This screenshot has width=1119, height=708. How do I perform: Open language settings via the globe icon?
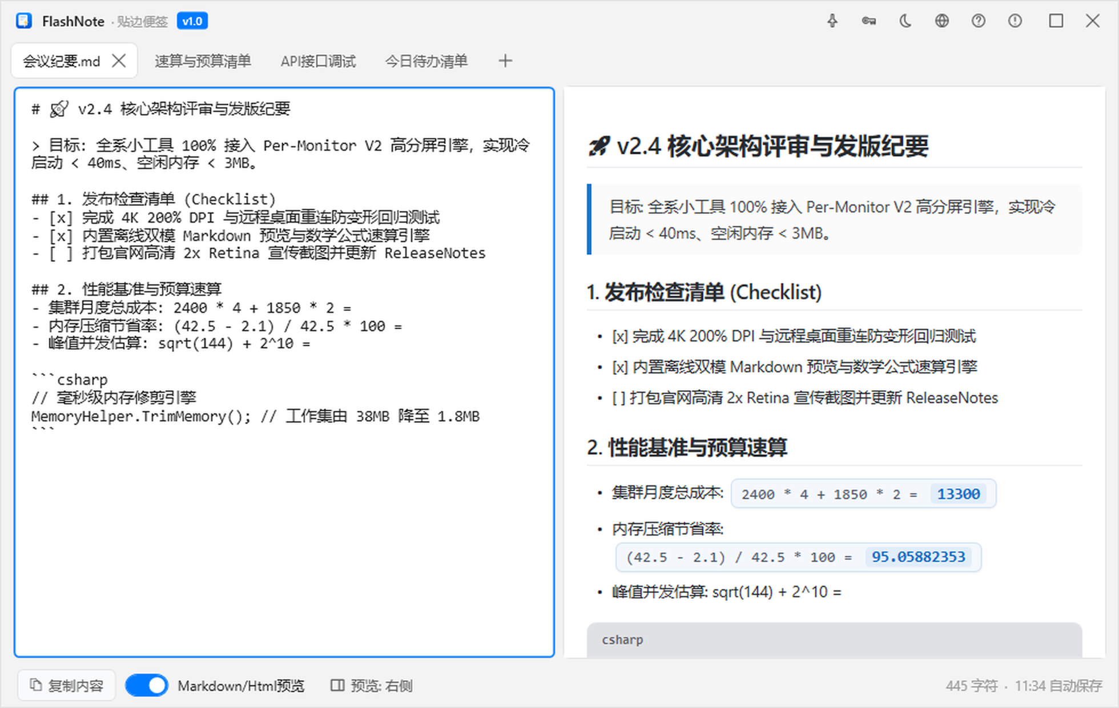coord(942,21)
